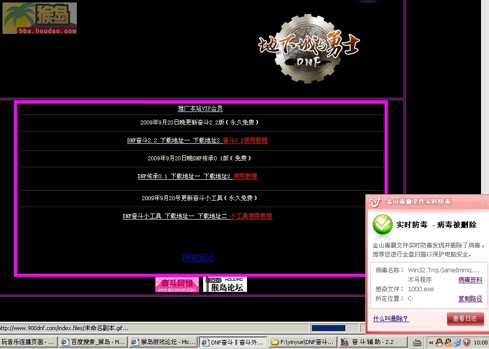Image resolution: width=489 pixels, height=349 pixels.
Task: Click the infected file name 1000.exe
Action: tap(421, 289)
